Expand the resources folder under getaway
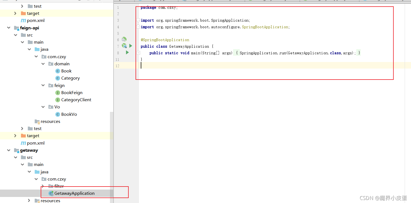Viewport: 411px width, 203px height. [29, 201]
